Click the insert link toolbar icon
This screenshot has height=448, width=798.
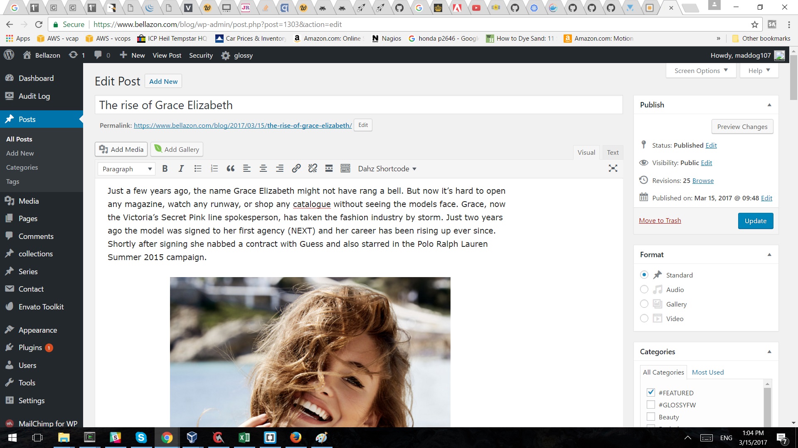point(296,168)
